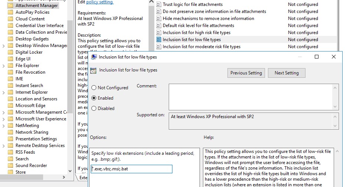Open the policy setting link
Viewport: 346px width, 187px height.
100,2
